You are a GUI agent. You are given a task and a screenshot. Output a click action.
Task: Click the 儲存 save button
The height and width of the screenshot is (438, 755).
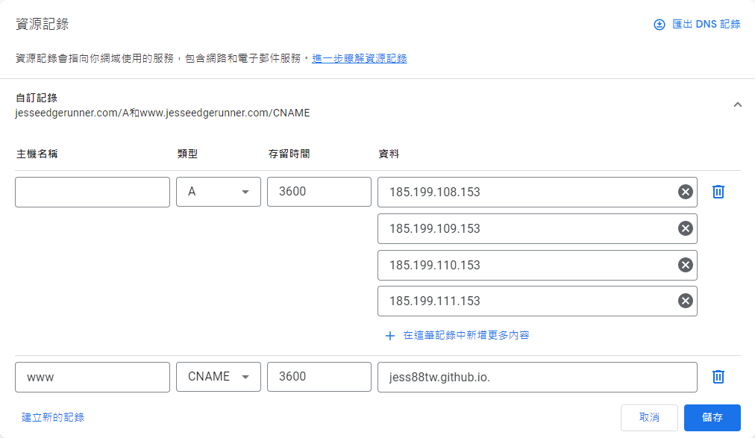[x=712, y=417]
